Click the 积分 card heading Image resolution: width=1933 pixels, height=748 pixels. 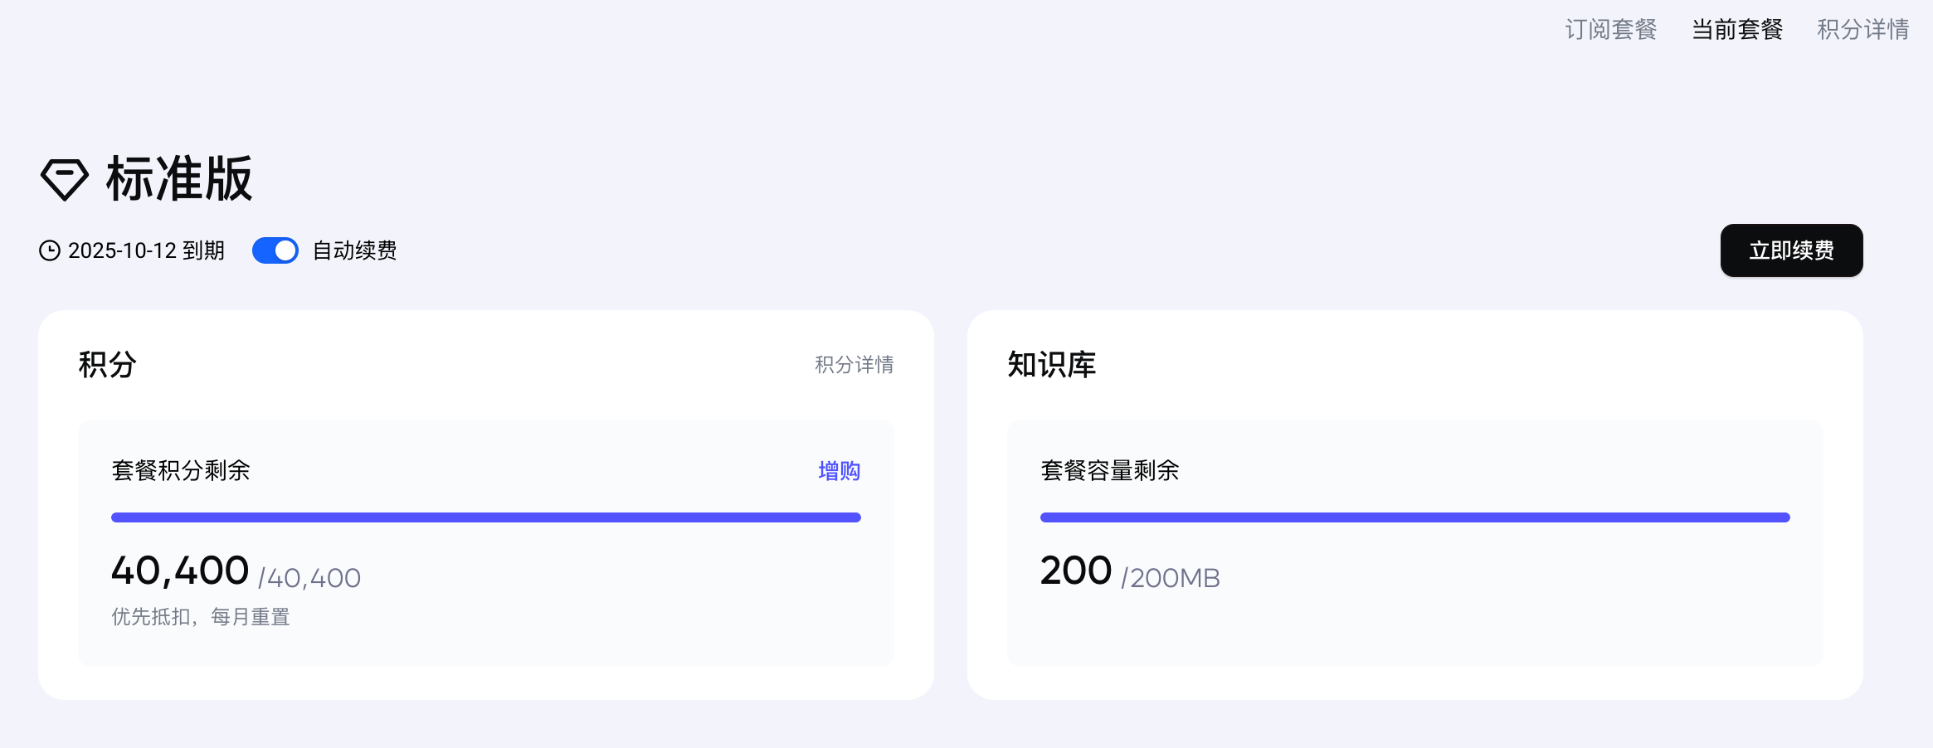pos(108,365)
